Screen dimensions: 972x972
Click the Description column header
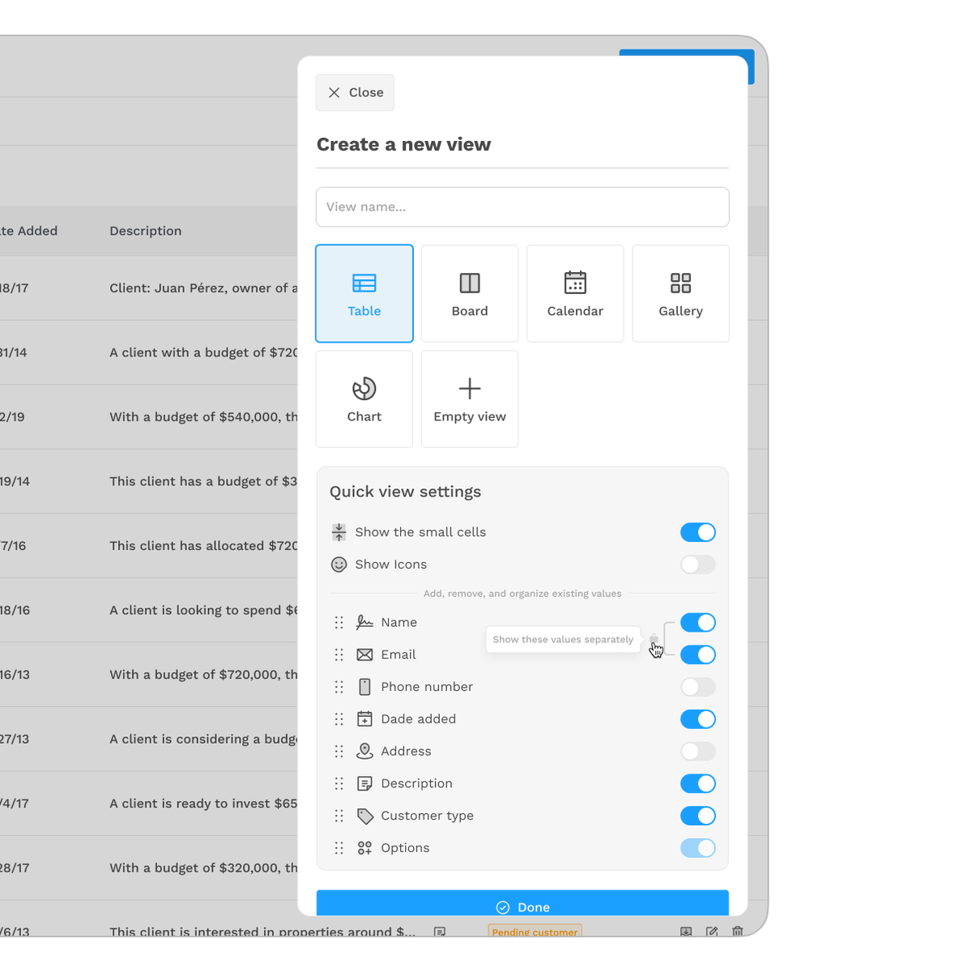(146, 231)
